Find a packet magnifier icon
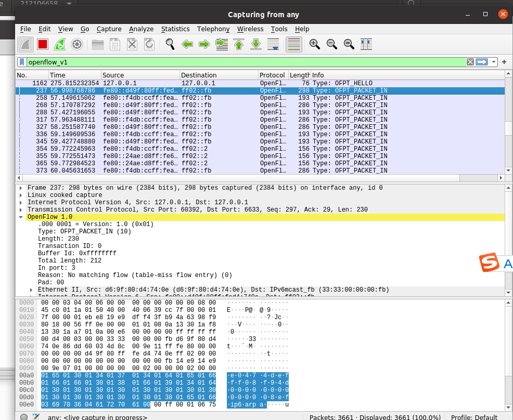513x420 pixels. coord(170,44)
